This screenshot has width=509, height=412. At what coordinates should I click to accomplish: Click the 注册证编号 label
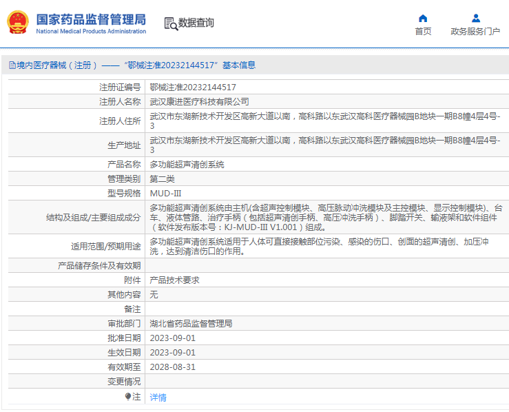click(x=120, y=87)
